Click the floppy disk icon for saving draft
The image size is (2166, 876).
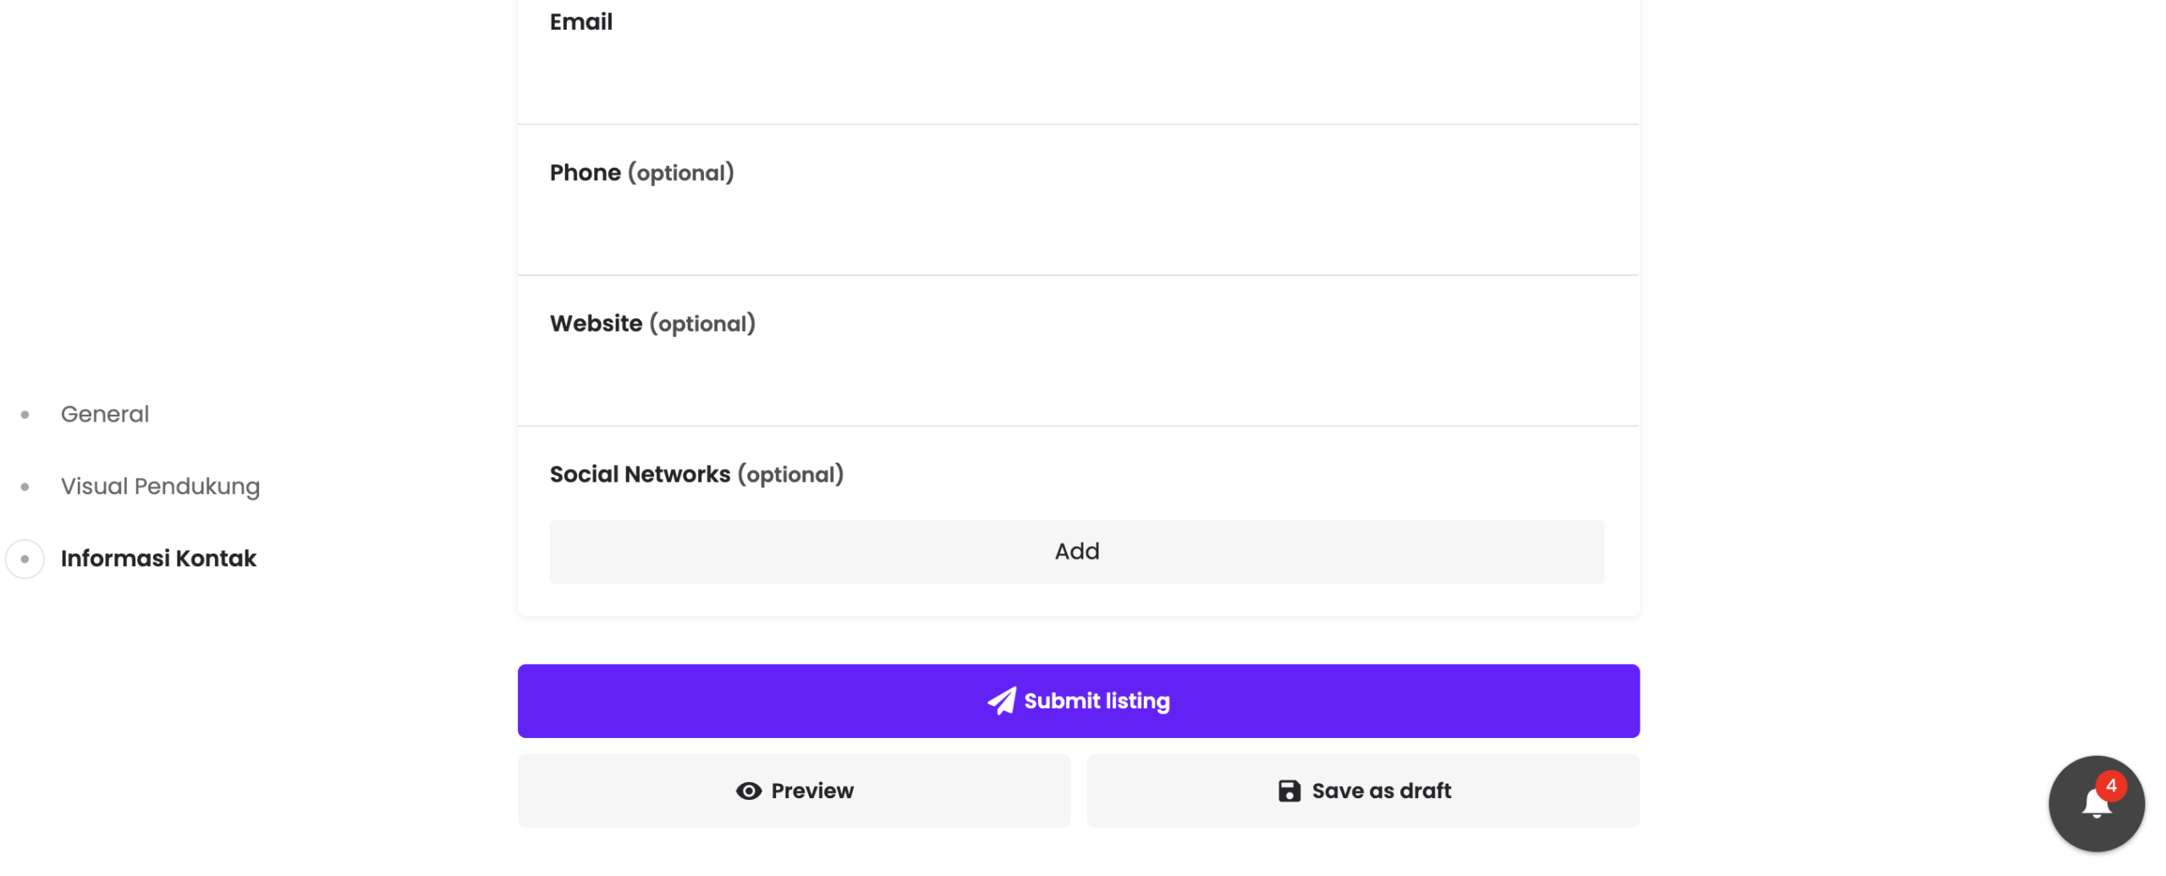1289,791
